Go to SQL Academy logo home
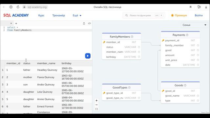The image size is (210, 118). click(16, 15)
